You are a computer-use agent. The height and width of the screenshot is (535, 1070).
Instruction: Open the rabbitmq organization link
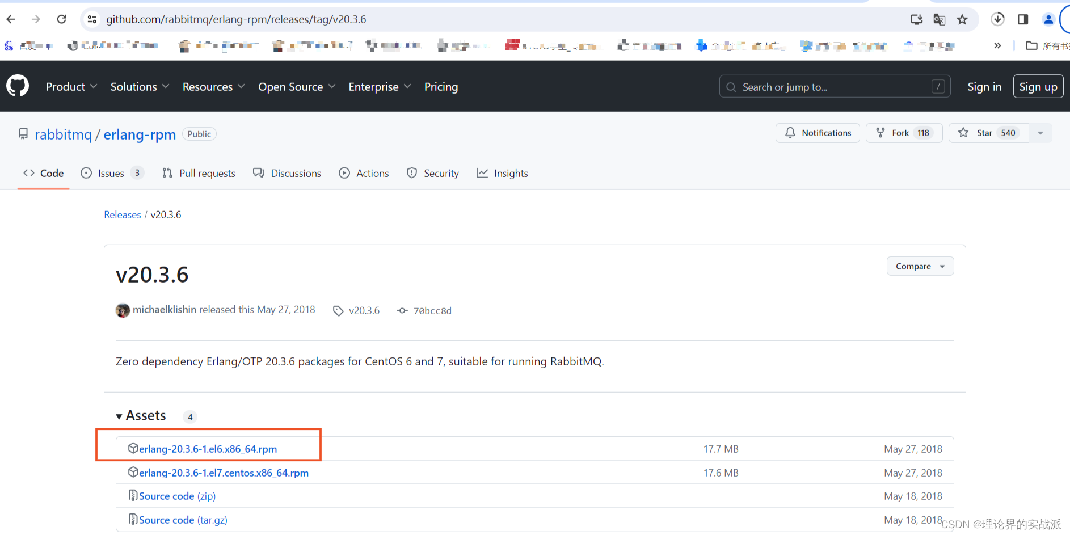[x=63, y=134]
